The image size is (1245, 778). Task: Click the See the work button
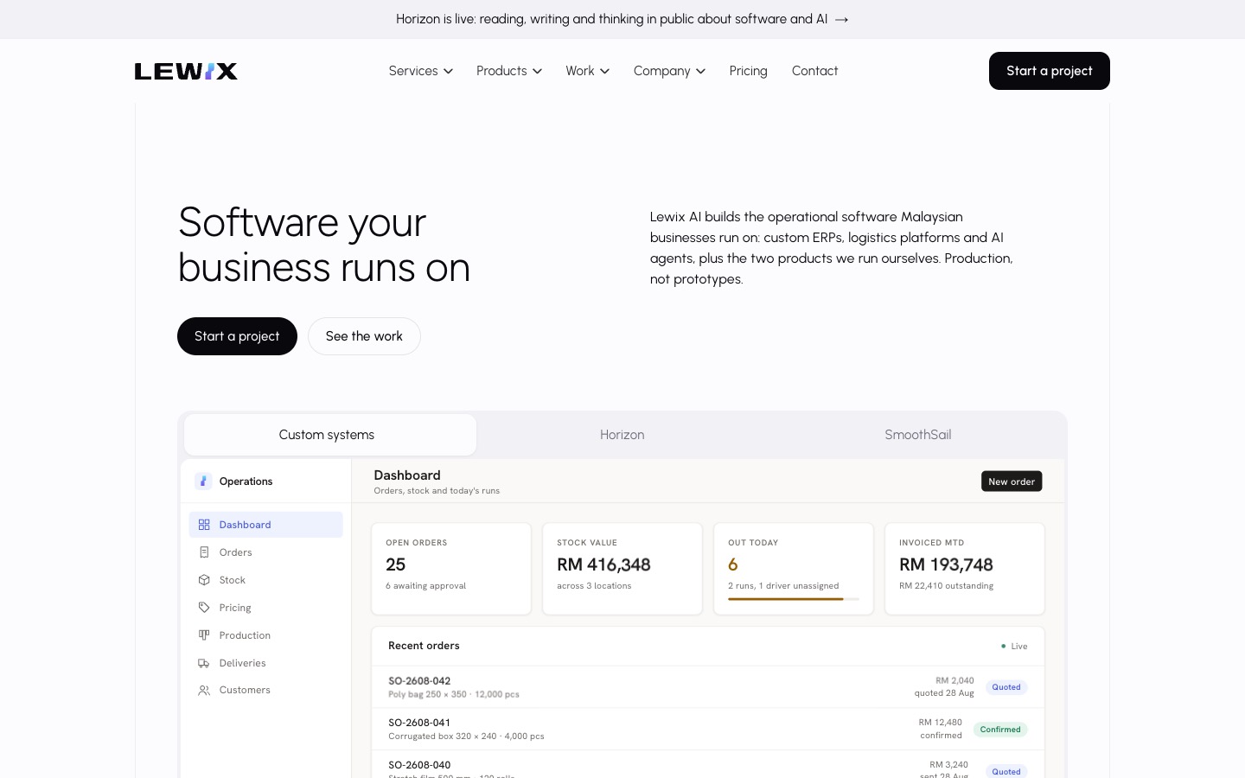pos(364,336)
